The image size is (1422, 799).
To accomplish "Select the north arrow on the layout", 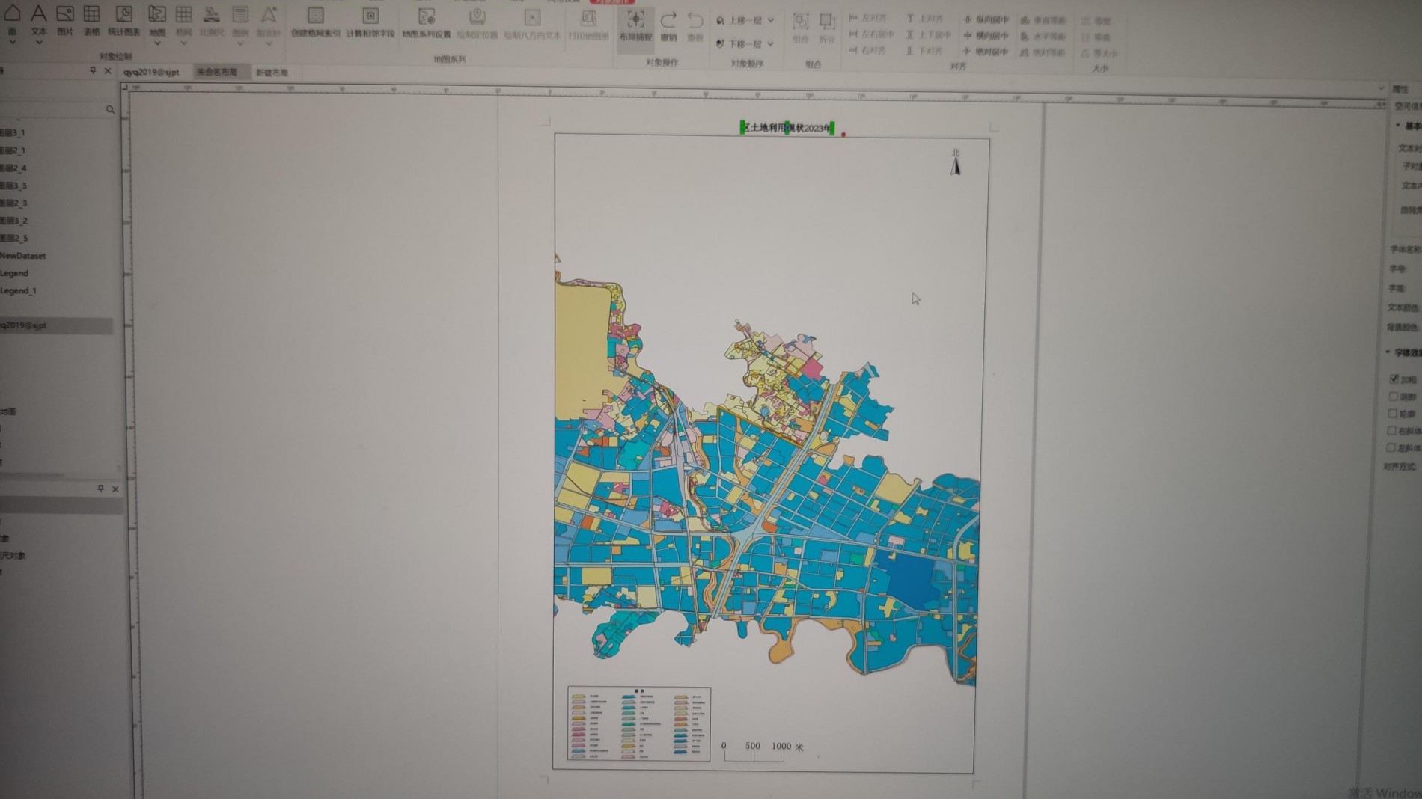I will click(x=956, y=162).
